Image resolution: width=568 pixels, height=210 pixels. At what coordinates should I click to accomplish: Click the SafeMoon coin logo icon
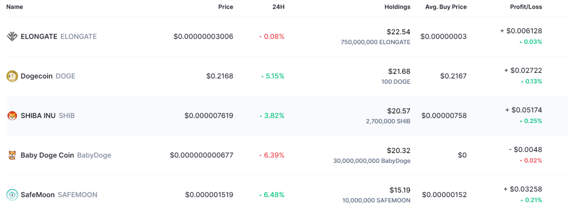coord(12,195)
